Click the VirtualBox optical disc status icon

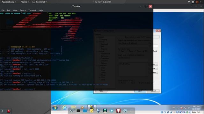[x=165, y=112]
